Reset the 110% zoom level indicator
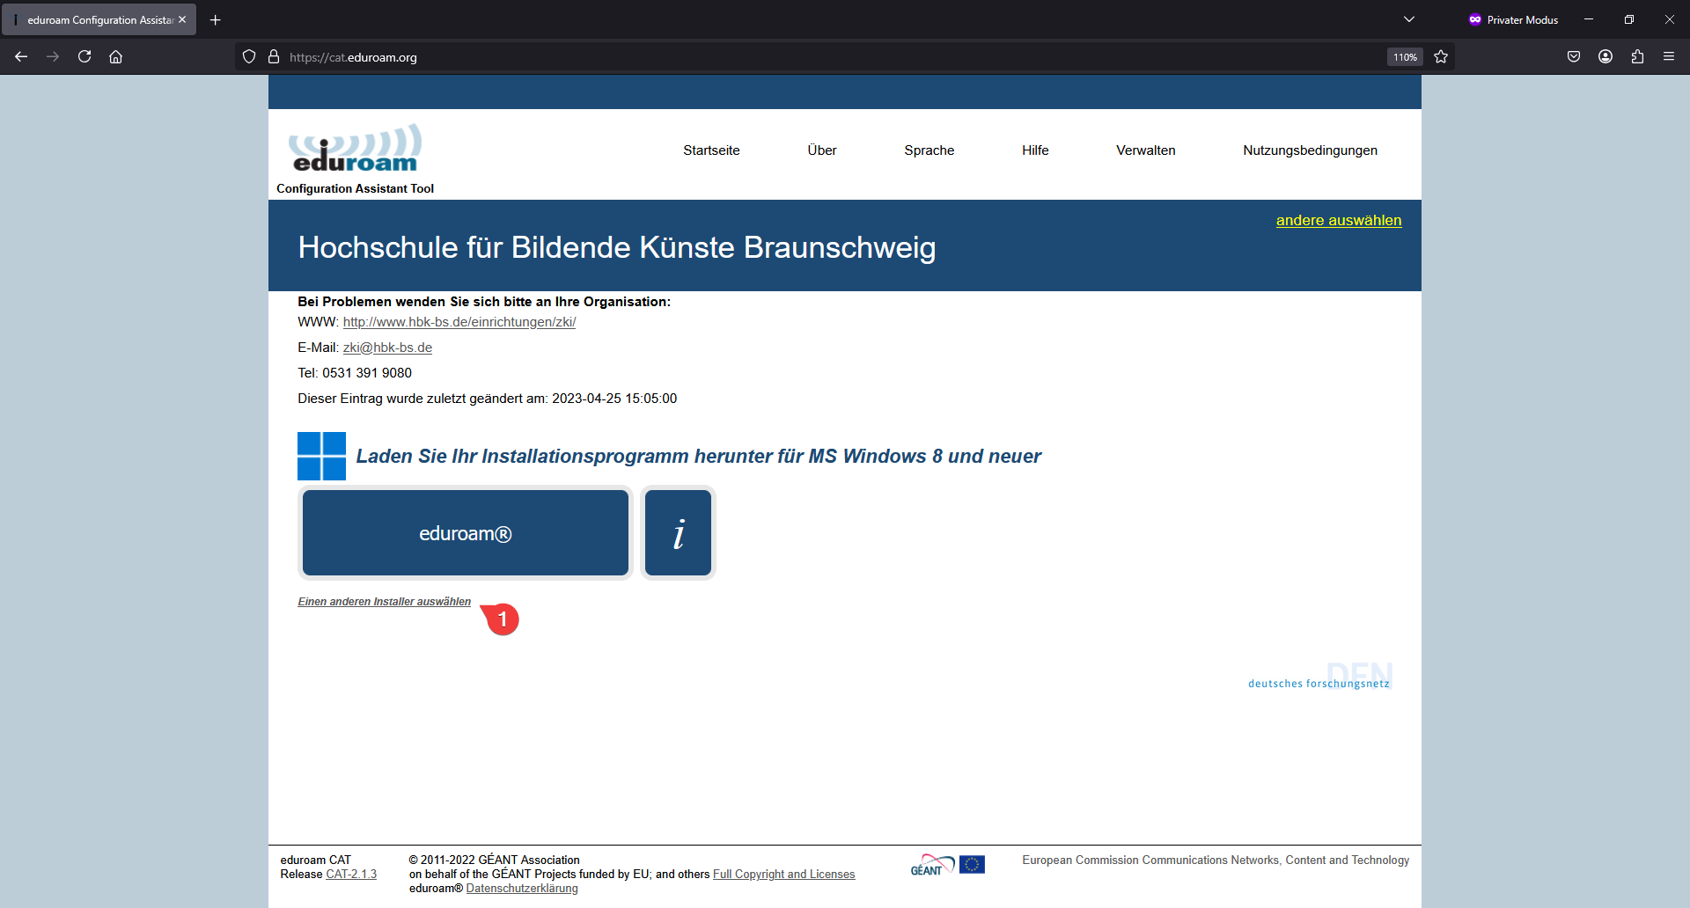 pyautogui.click(x=1405, y=57)
